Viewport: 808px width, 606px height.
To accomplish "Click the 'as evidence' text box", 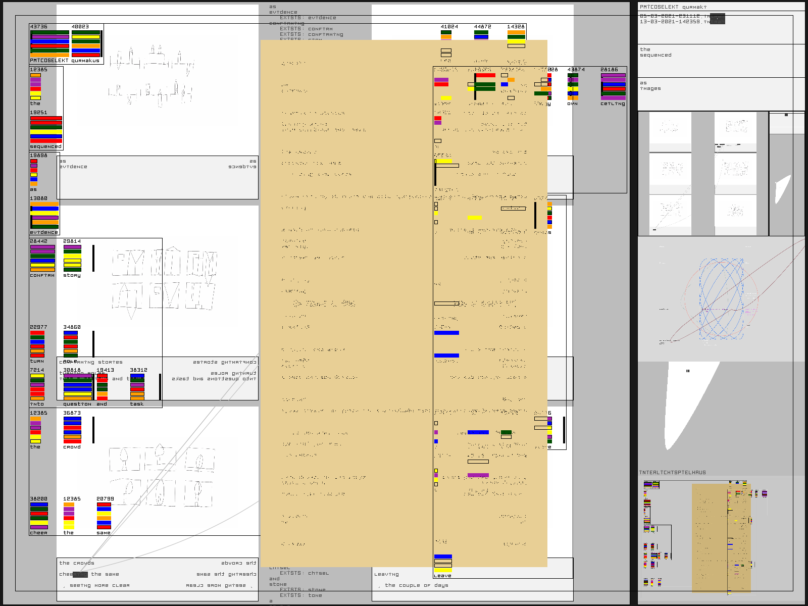I will (158, 178).
